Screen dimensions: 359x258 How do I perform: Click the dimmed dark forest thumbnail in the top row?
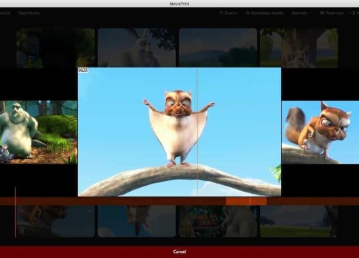[56, 48]
